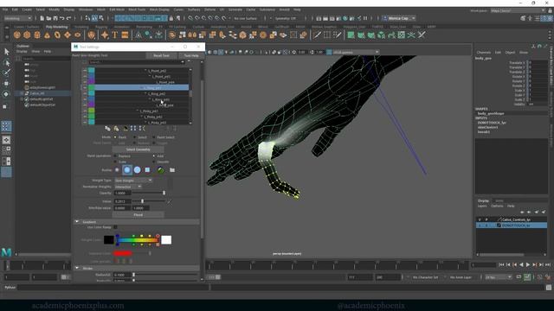Select the polygon sphere shelf icon

click(x=17, y=35)
